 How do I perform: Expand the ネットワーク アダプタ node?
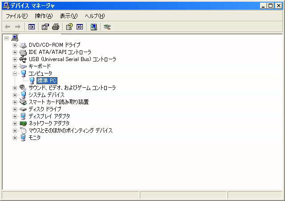(15, 123)
